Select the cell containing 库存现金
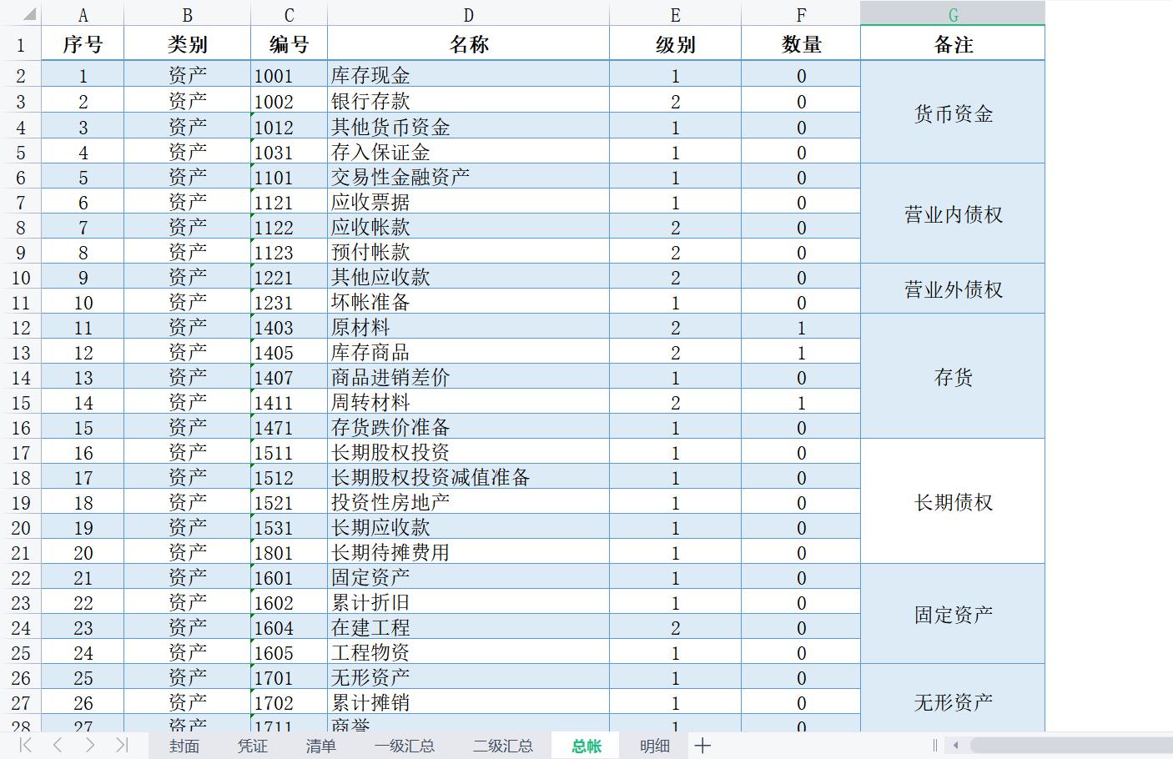Image resolution: width=1173 pixels, height=759 pixels. point(469,73)
